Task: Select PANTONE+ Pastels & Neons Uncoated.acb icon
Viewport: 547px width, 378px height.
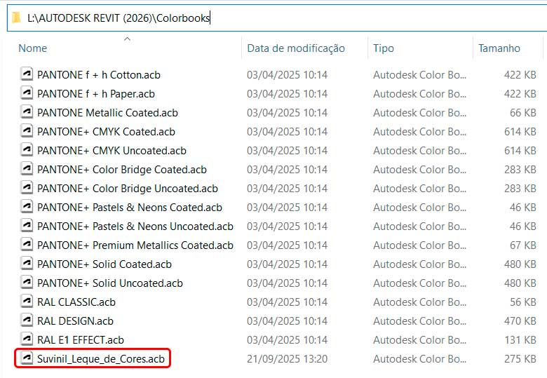Action: pyautogui.click(x=27, y=226)
